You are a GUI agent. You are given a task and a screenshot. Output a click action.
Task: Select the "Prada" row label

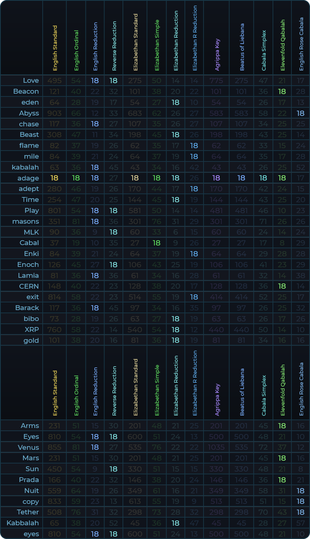pos(29,480)
